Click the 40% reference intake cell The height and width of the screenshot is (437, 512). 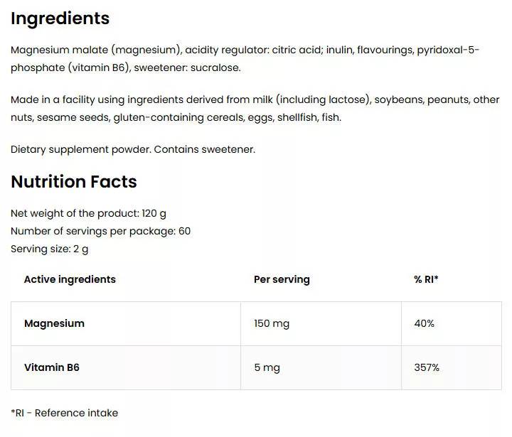click(424, 323)
